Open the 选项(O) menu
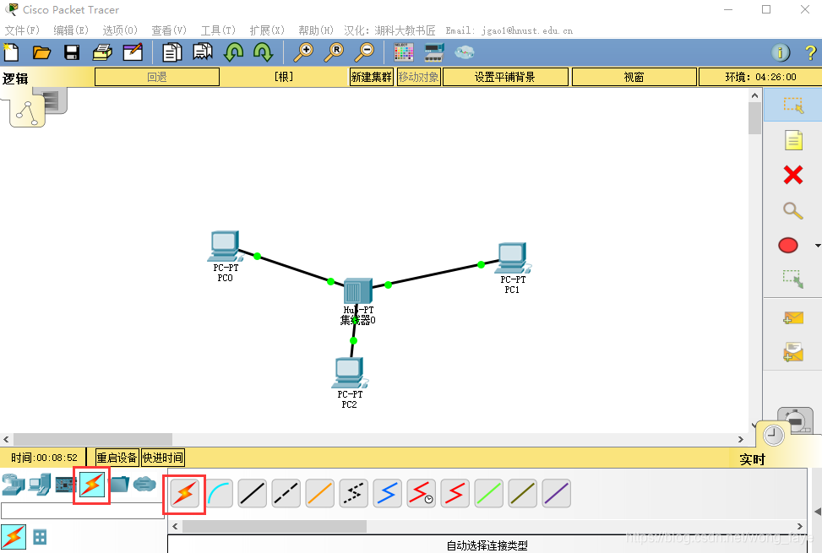 120,30
